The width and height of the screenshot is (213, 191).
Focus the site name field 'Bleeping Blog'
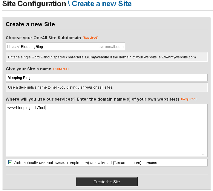pos(106,78)
